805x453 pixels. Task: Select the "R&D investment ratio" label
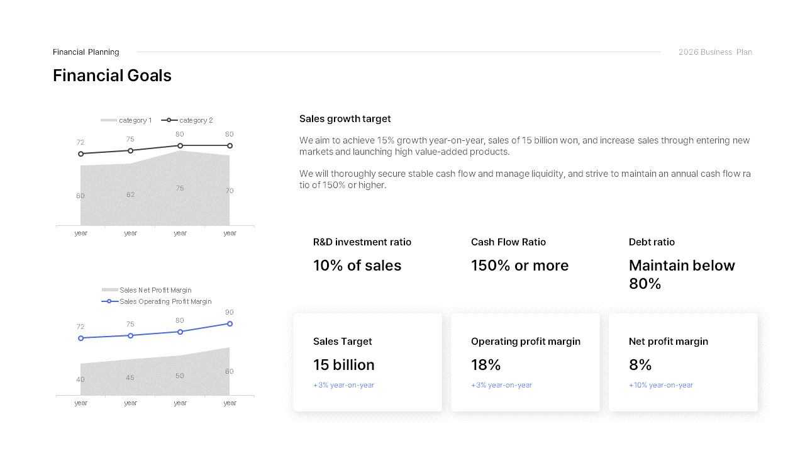coord(362,242)
